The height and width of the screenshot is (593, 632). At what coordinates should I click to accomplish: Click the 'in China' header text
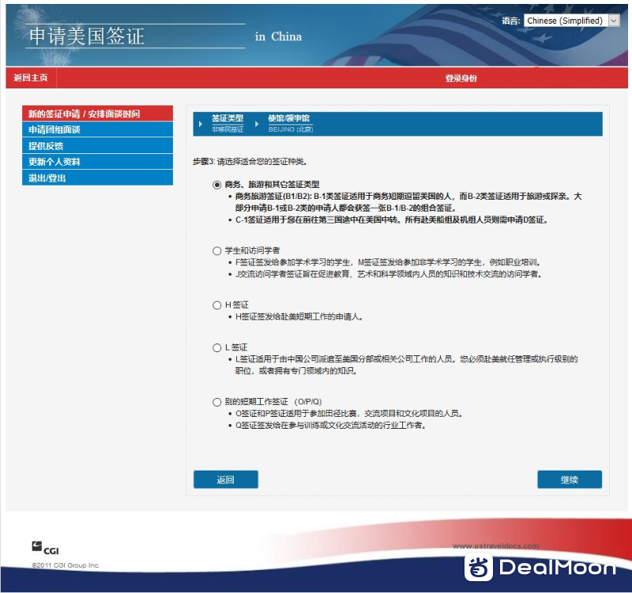click(x=278, y=36)
